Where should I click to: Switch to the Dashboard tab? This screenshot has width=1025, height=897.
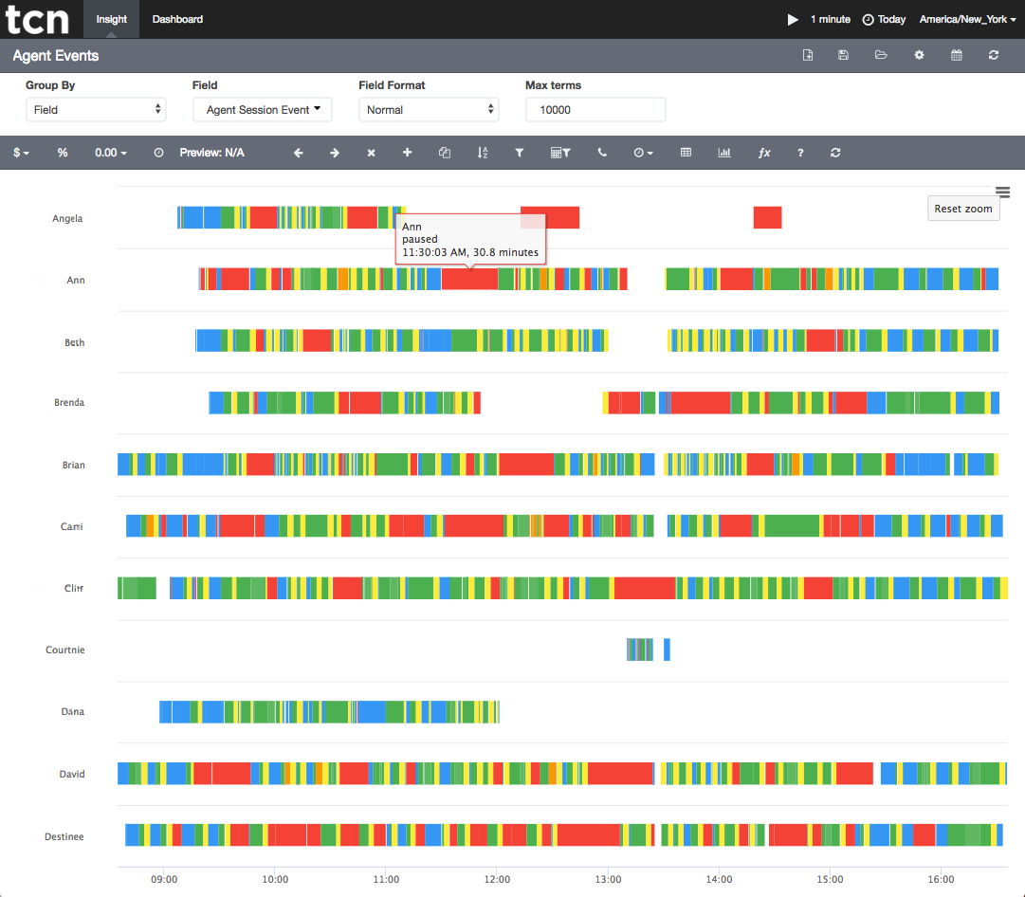[177, 20]
